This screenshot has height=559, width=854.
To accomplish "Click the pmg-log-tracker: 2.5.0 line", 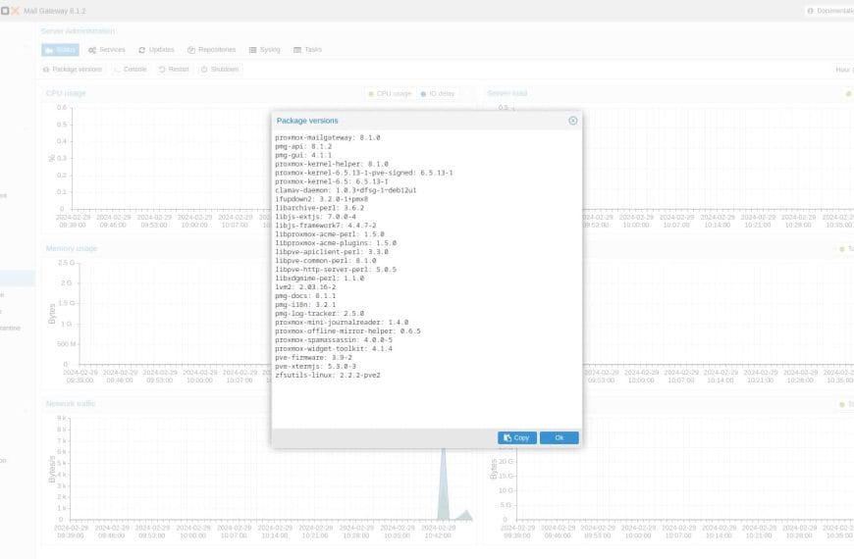I will tap(320, 314).
